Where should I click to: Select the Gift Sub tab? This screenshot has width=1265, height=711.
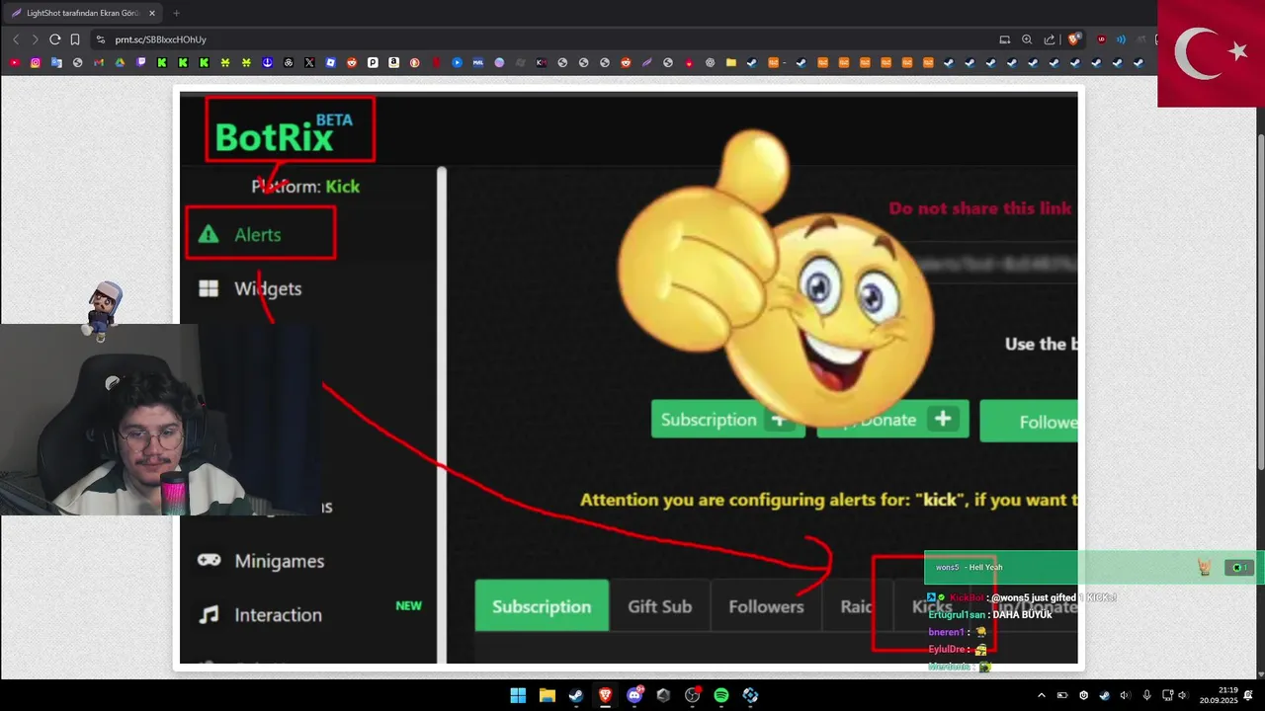pyautogui.click(x=659, y=606)
